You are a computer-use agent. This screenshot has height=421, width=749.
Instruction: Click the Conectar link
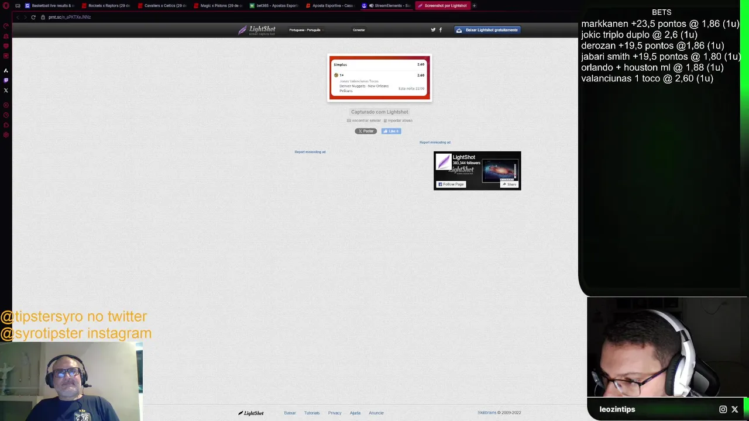[359, 30]
